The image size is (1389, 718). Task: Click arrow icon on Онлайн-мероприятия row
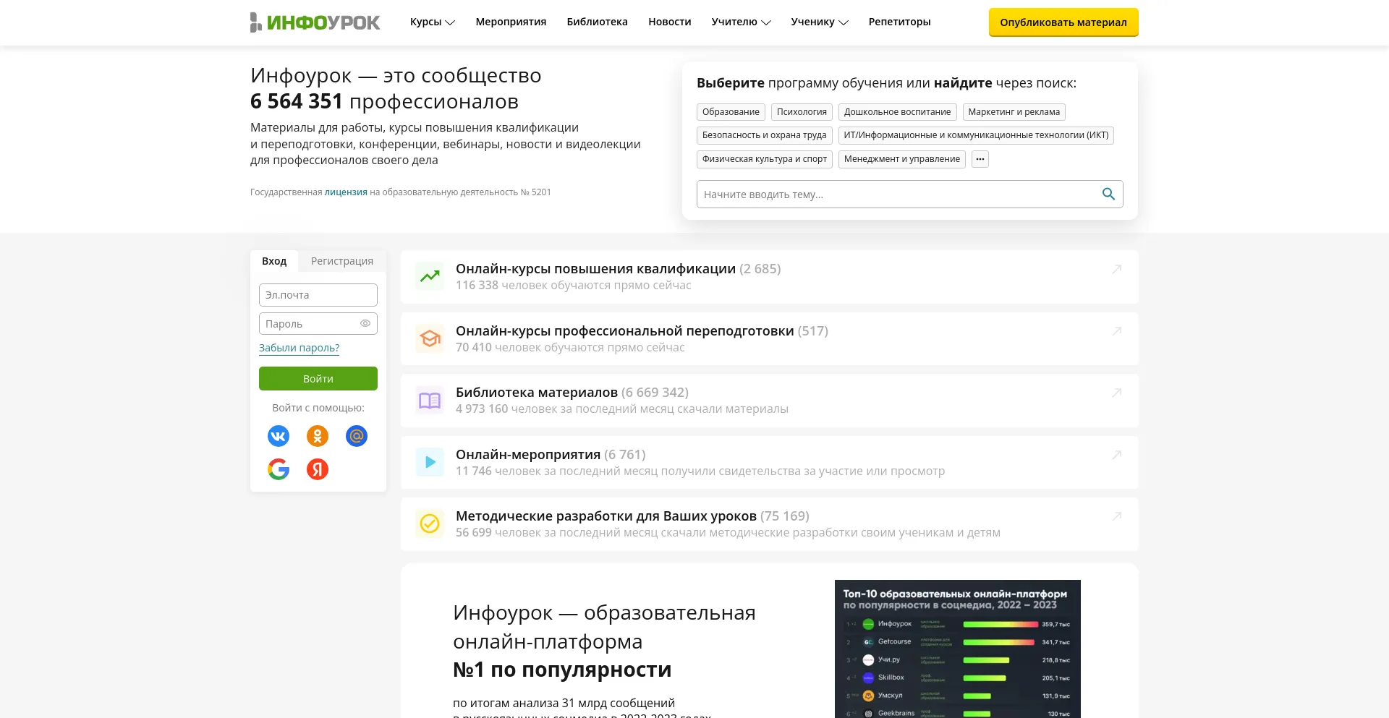tap(1116, 455)
